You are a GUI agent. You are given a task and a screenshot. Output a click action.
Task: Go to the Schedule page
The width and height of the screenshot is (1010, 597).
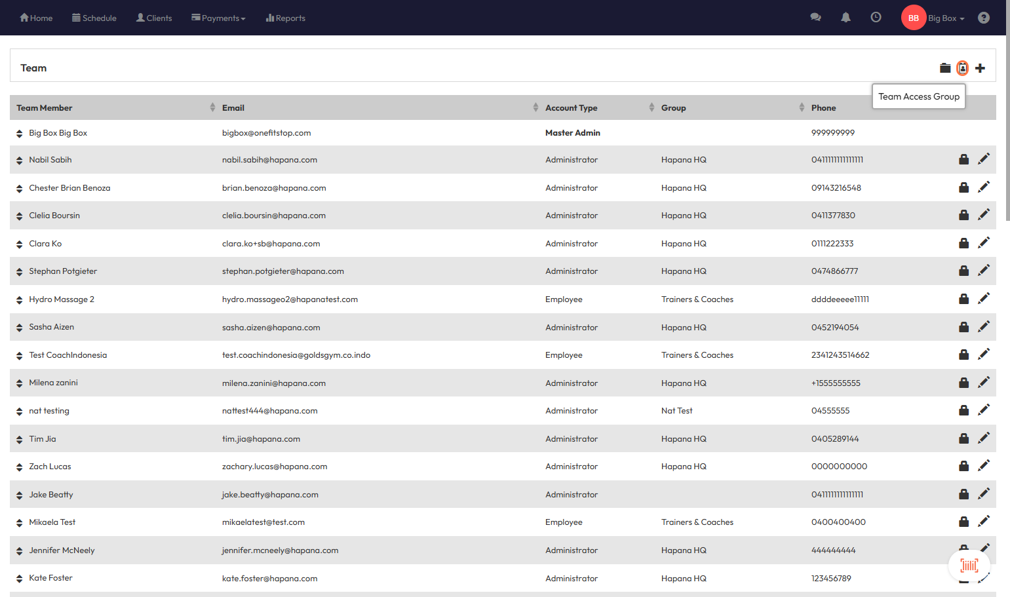(94, 18)
